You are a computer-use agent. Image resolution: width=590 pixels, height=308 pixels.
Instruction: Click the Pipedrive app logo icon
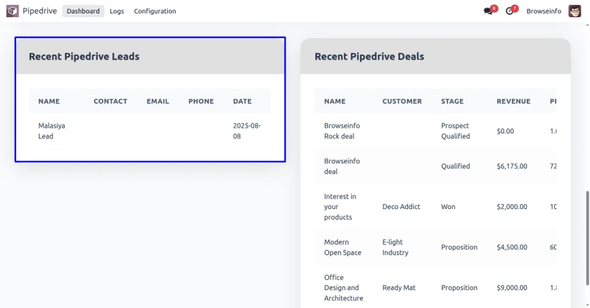[12, 11]
